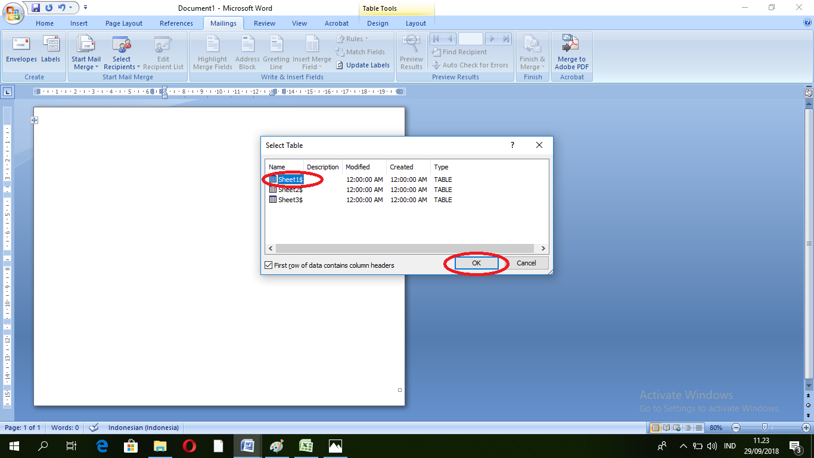Select Sheet2$ in the table list
Viewport: 814px width, 458px height.
coord(290,190)
